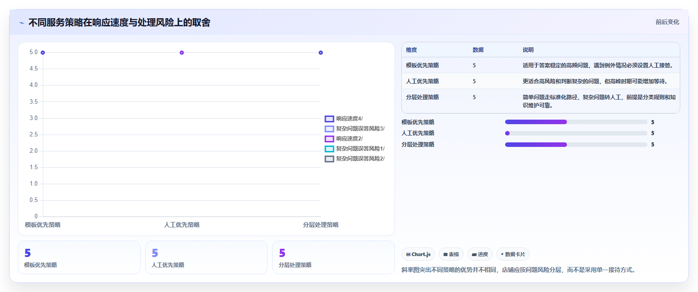Click description starting 更适合高风险和判断复杂

[x=595, y=81]
